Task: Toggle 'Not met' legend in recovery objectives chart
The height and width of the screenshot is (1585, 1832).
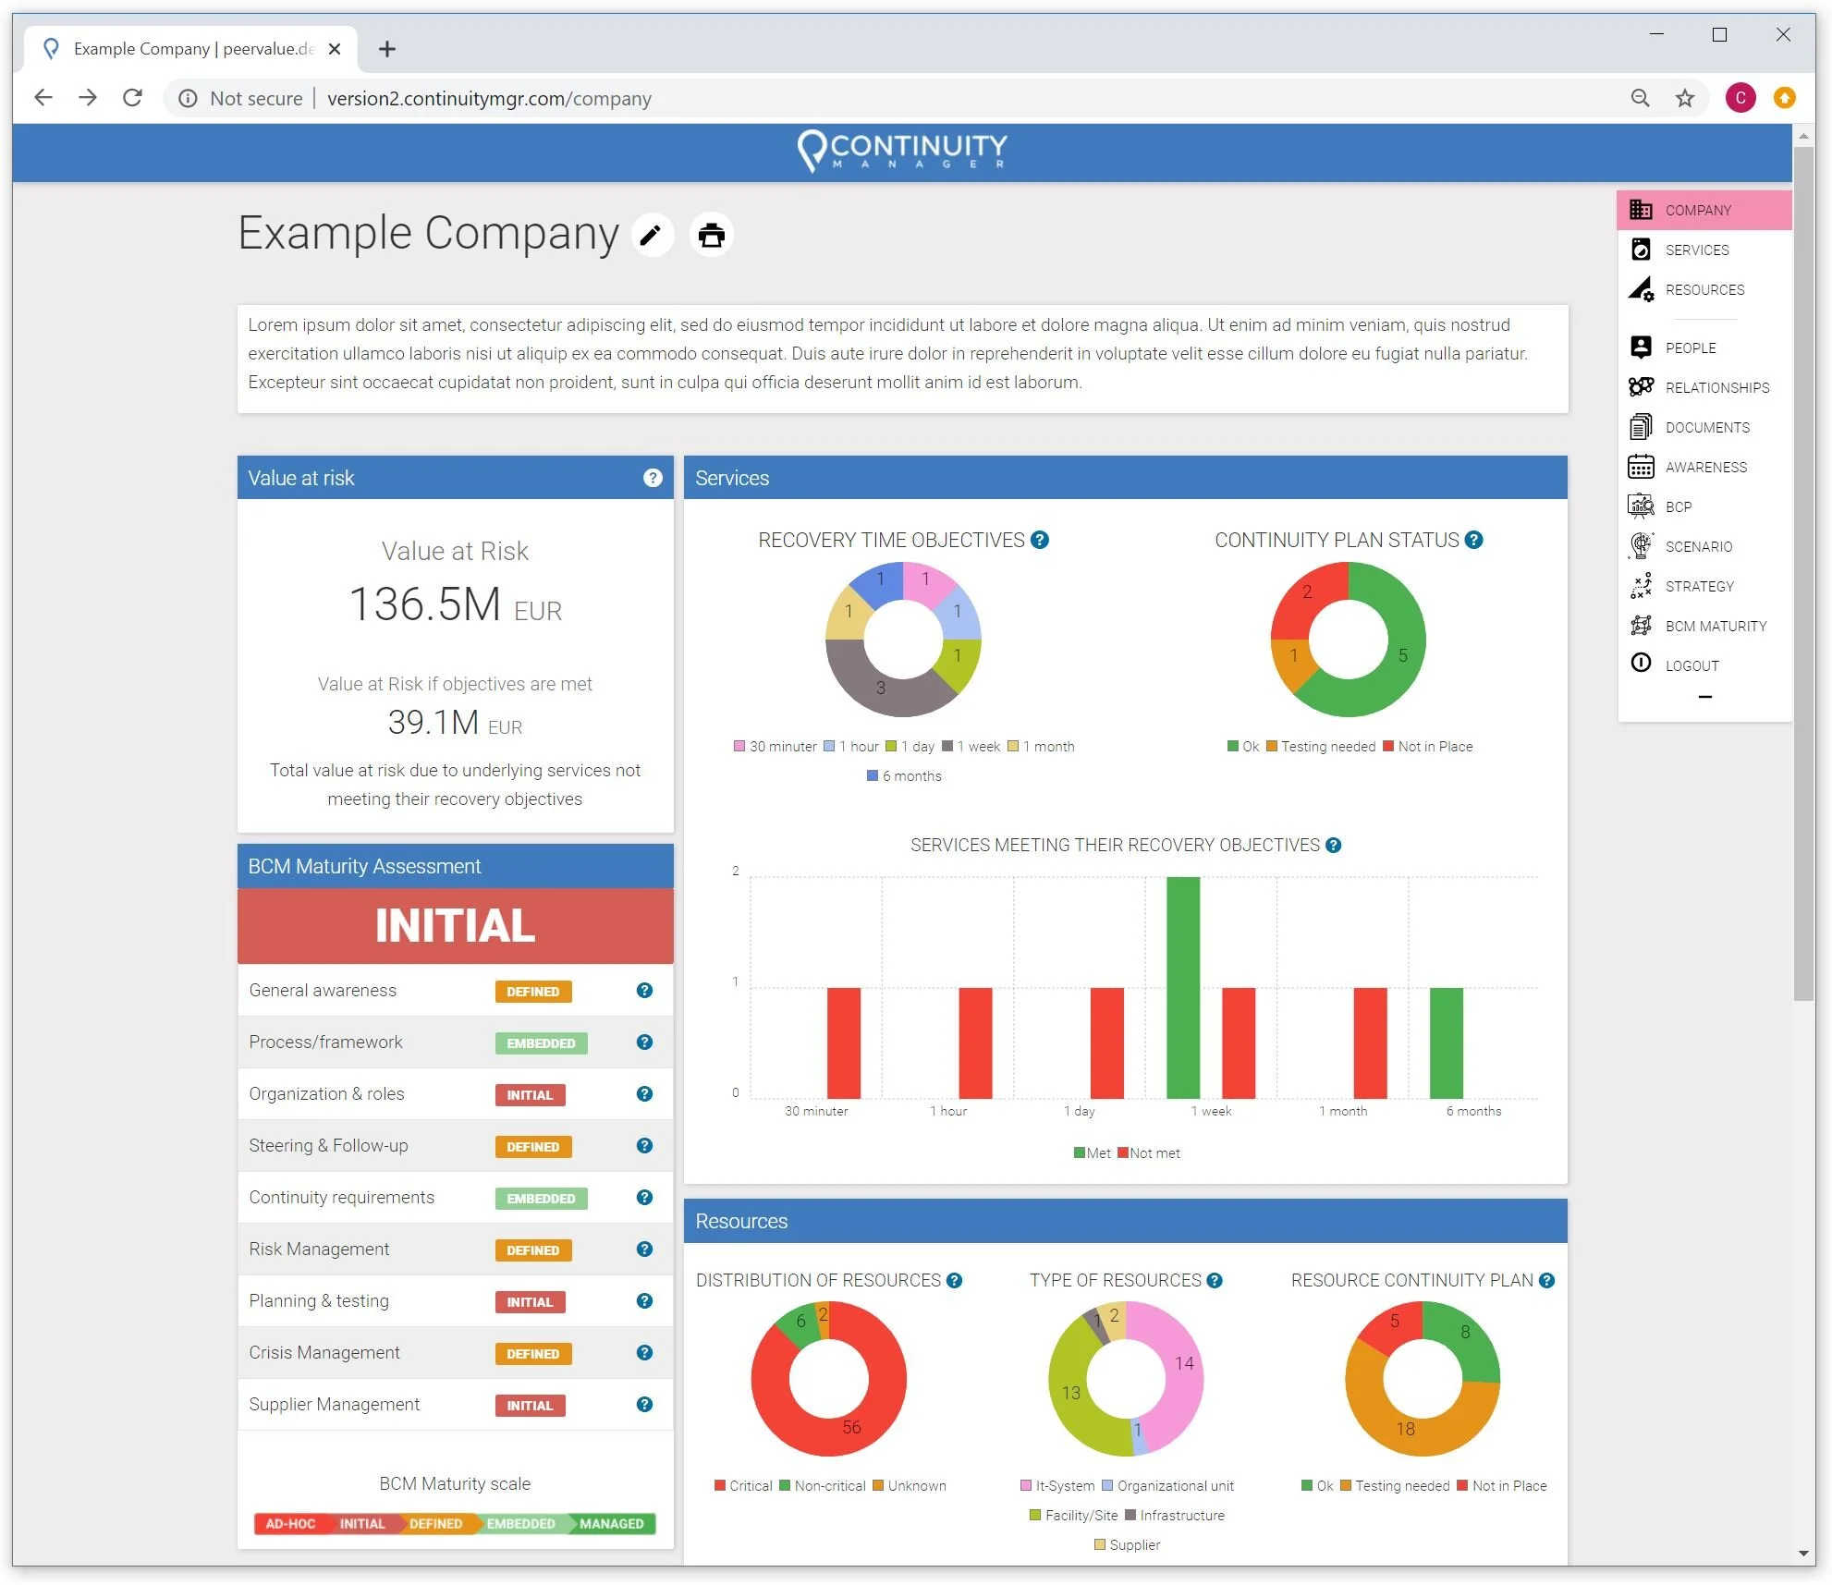Action: tap(1148, 1152)
